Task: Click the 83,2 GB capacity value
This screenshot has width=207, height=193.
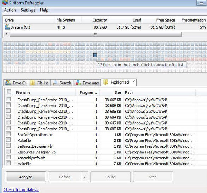Action: coord(100,27)
